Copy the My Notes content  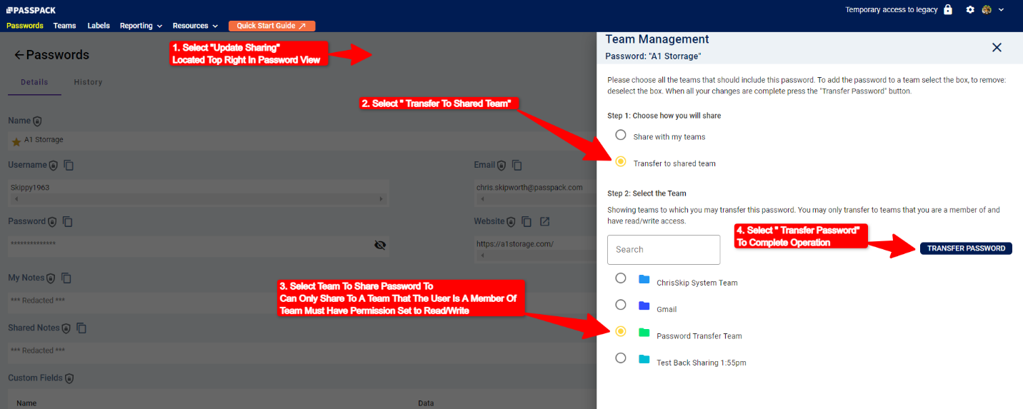(x=67, y=278)
